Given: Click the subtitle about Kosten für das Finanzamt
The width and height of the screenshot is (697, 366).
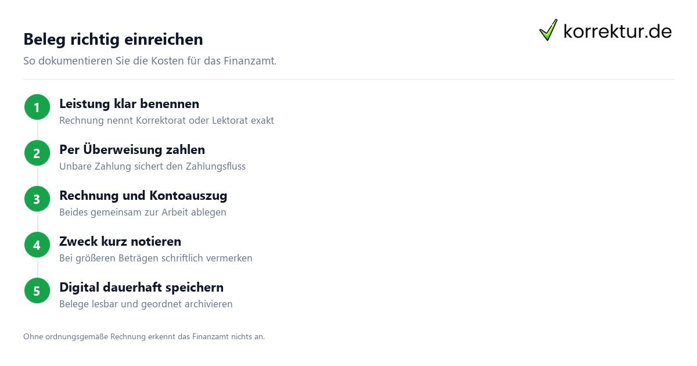Looking at the screenshot, I should click(x=150, y=60).
